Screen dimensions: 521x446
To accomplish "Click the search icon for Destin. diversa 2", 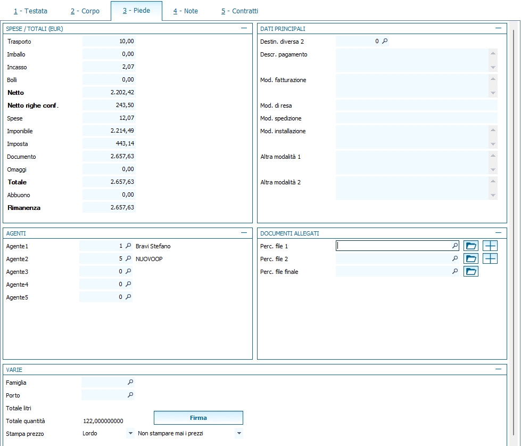I will 385,41.
